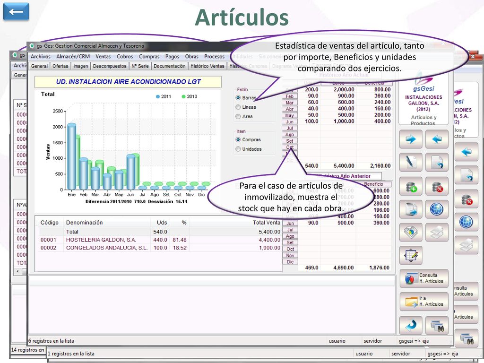Screen dimensions: 484x363
Task: Click the article name field UD. INSTALACION AIRE ACONDICIONADO LGT
Action: point(128,82)
